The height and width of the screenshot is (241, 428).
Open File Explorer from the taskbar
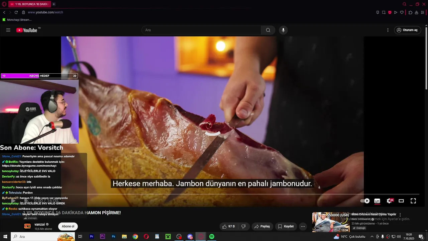(124, 237)
